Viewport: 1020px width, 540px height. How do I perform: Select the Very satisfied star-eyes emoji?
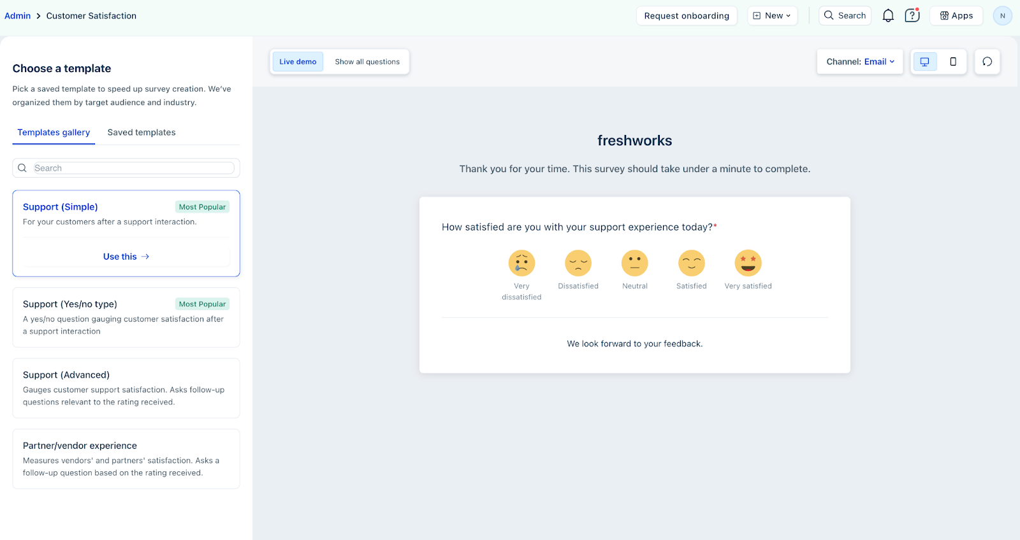[x=748, y=263]
